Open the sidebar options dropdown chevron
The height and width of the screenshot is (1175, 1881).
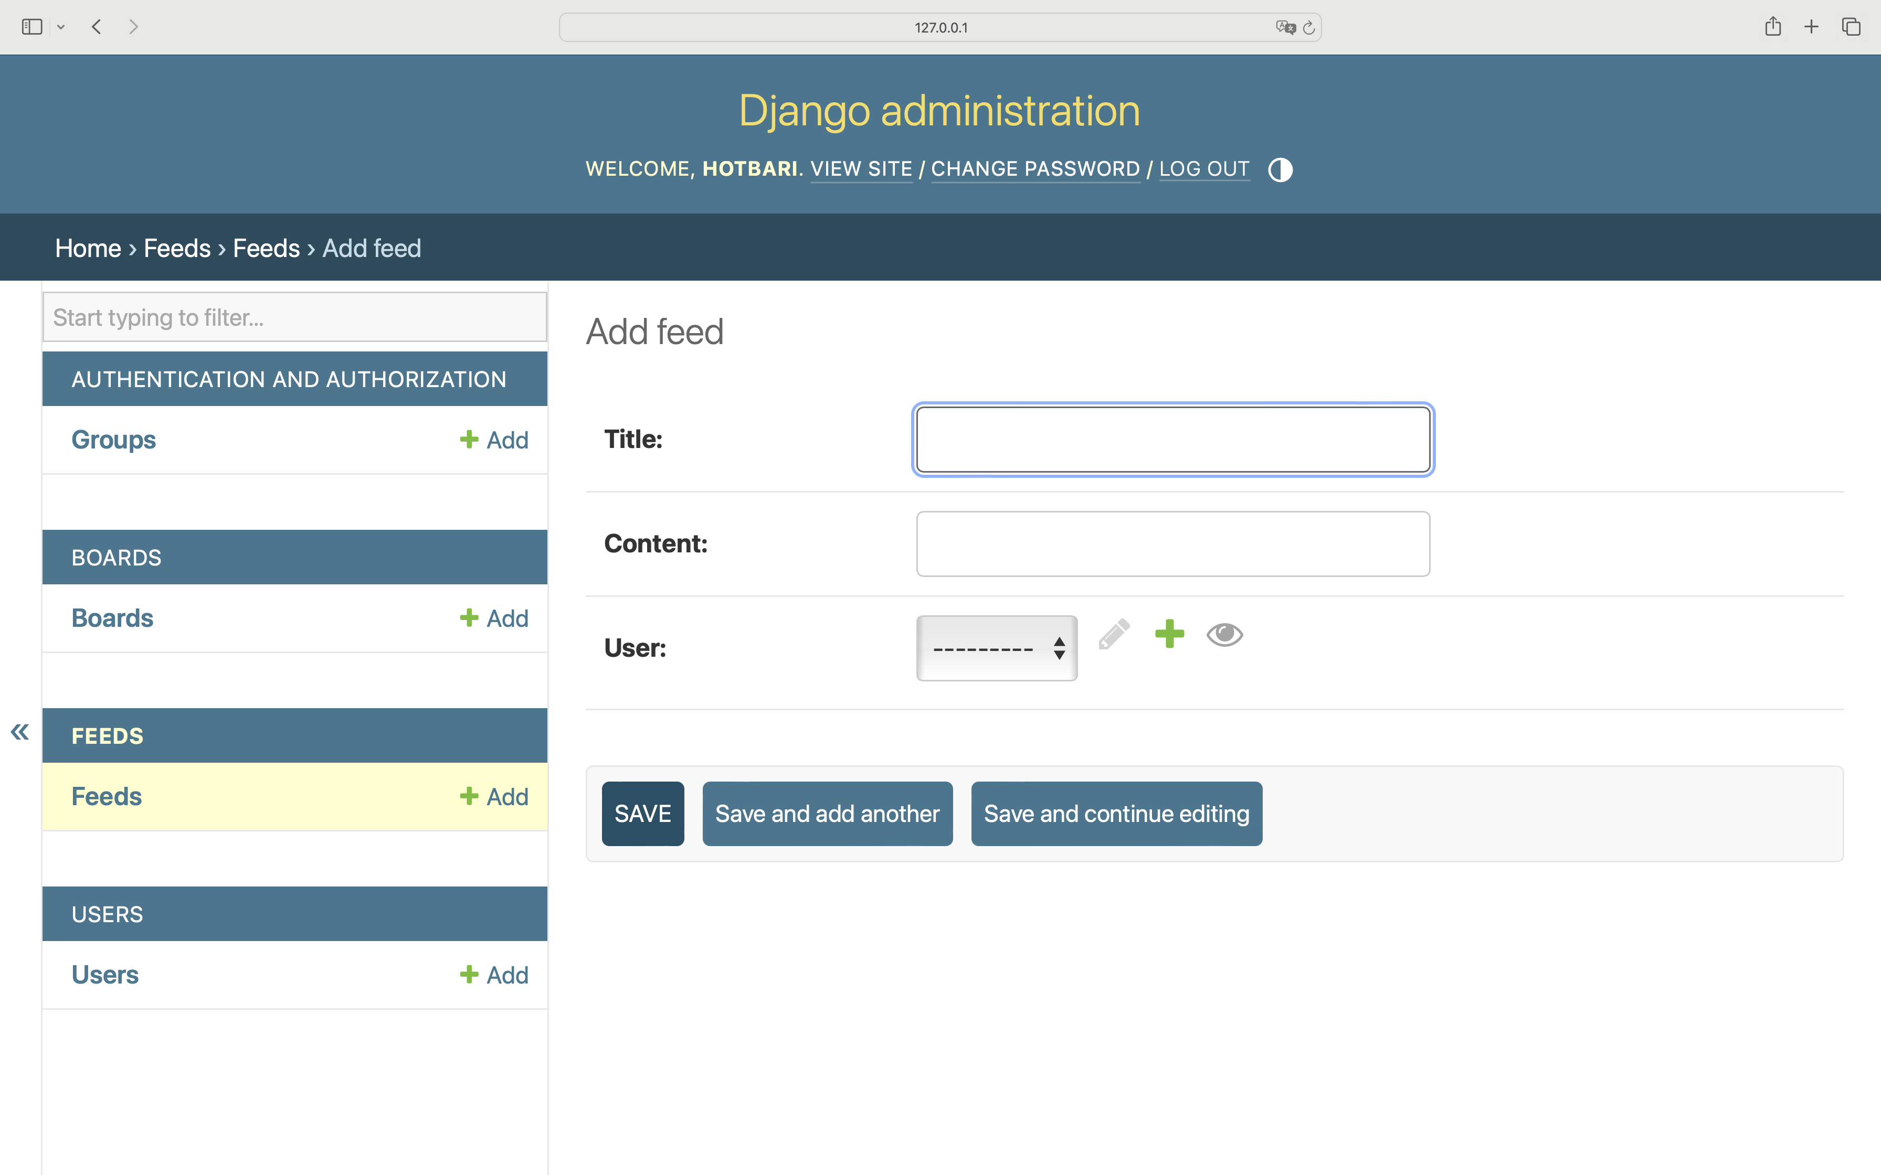(x=61, y=27)
